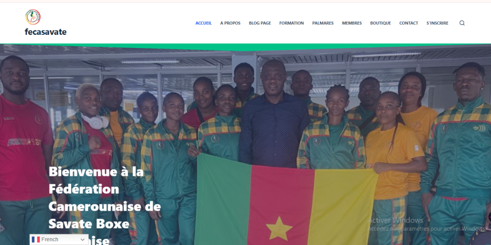Click the fecasavate site title text
491x245 pixels.
tap(46, 31)
